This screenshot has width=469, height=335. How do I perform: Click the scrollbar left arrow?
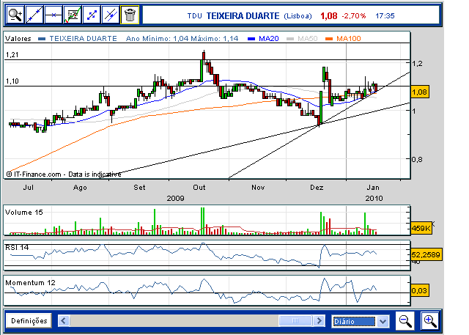[64, 321]
